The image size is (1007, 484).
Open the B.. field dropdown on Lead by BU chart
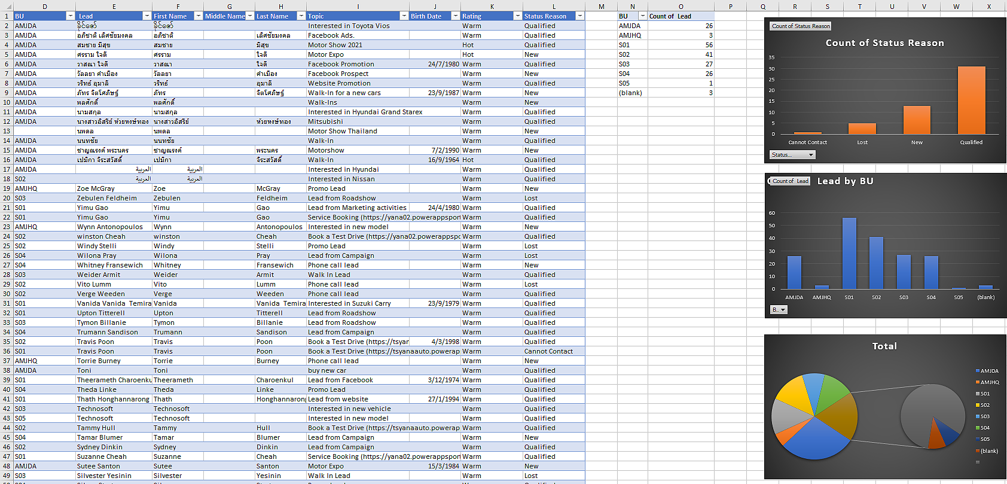(x=779, y=310)
